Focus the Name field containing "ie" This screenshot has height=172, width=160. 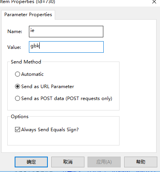(x=66, y=32)
